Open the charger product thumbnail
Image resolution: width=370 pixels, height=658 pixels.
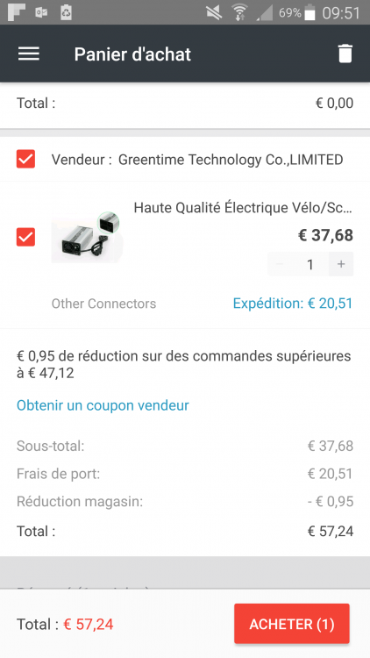(88, 237)
